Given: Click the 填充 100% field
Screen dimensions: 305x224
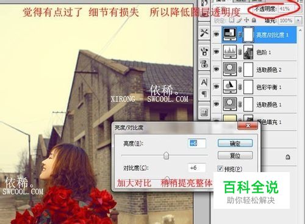Looking at the screenshot, I should click(287, 20).
